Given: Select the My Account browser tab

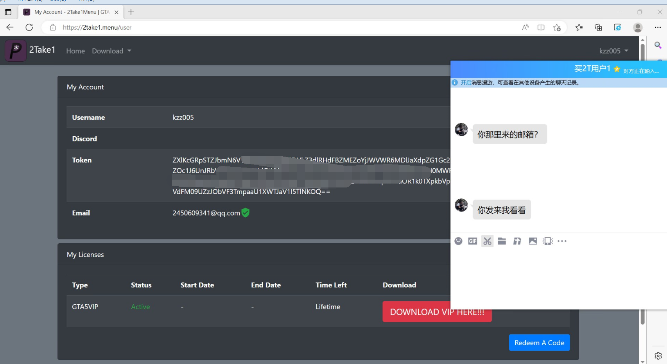Looking at the screenshot, I should (x=71, y=12).
